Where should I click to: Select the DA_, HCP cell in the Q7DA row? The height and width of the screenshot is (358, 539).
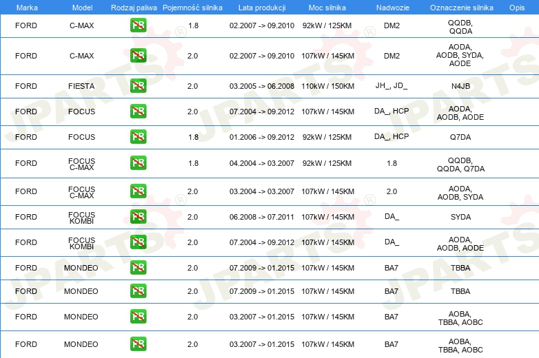pyautogui.click(x=391, y=136)
